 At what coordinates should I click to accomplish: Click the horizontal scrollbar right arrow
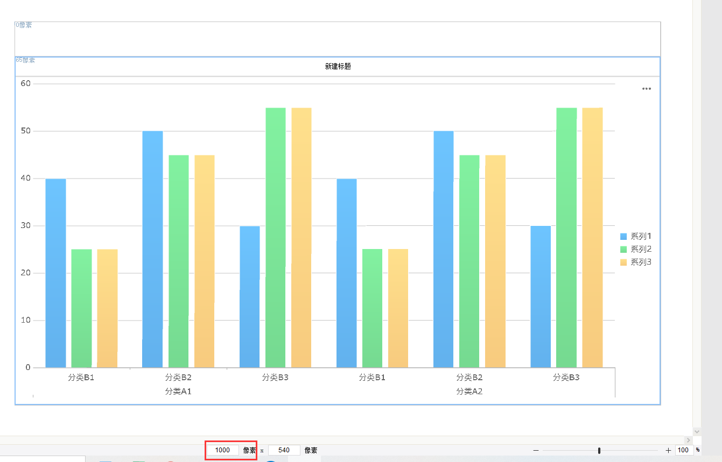(689, 440)
